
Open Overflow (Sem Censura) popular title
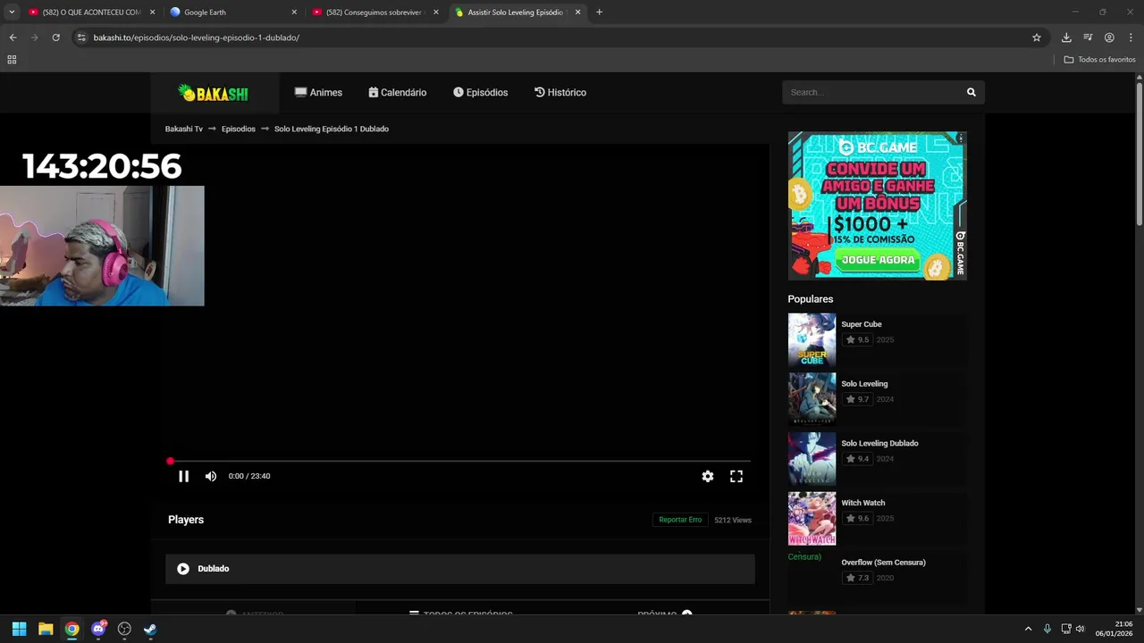coord(883,563)
